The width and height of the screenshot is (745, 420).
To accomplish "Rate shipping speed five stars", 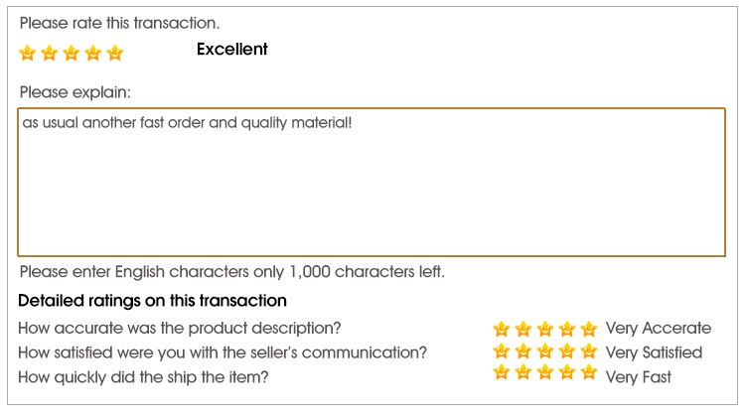I will point(589,372).
